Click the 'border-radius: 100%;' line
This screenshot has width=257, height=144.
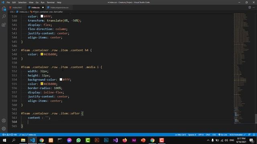click(x=45, y=88)
